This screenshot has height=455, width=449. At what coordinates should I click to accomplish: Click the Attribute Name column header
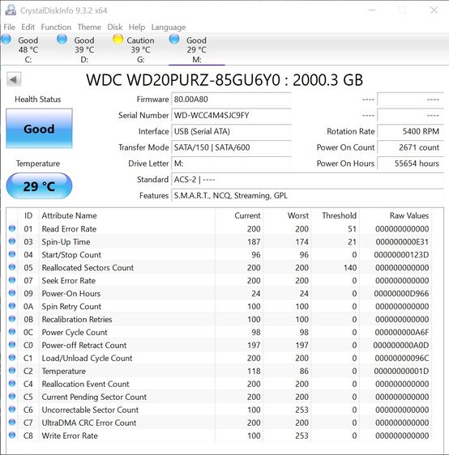pos(69,215)
